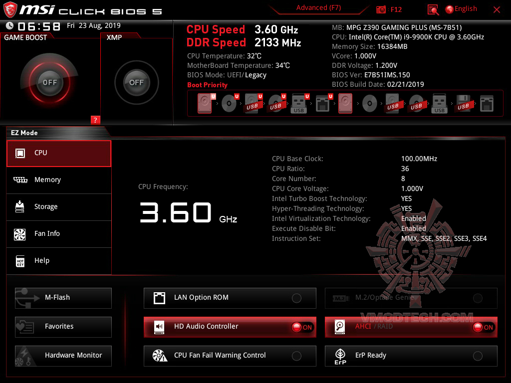Open the Help hot key section
The width and height of the screenshot is (511, 383).
(x=59, y=261)
